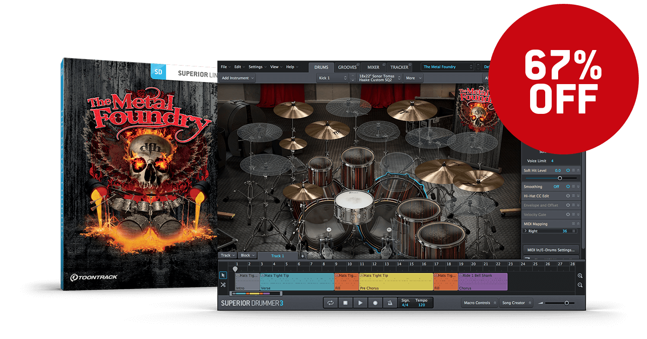Collapse the Verse block header icon
Image resolution: width=647 pixels, height=339 pixels.
coord(263,276)
